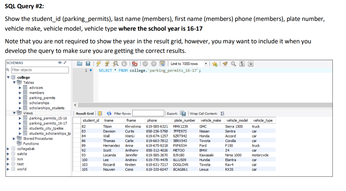346x191 pixels.
Task: Select the sys schema
Action: [x=20, y=159]
